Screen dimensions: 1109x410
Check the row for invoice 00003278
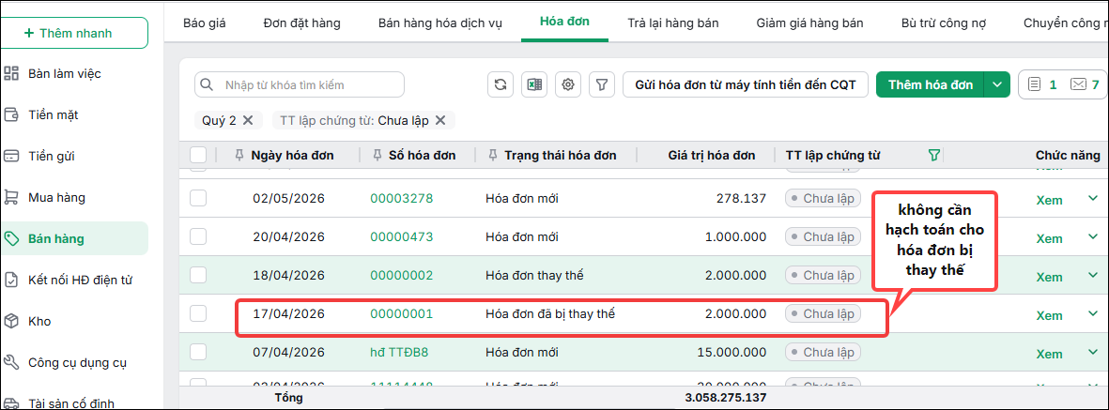tap(198, 199)
